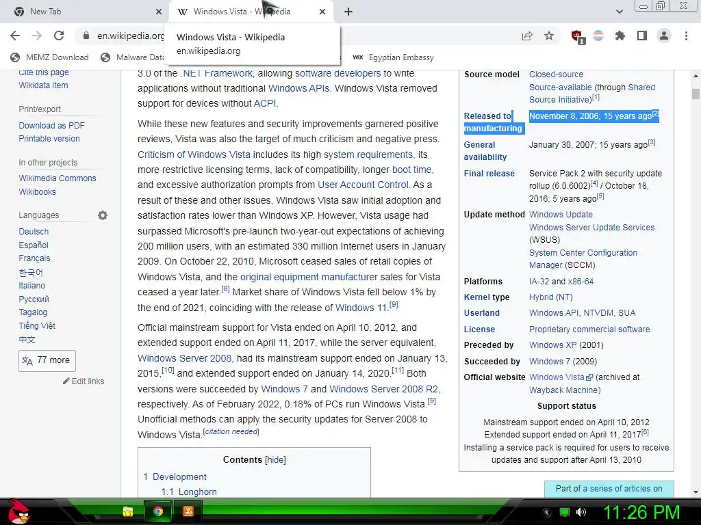This screenshot has height=525, width=701.
Task: Open the Extensions puzzle piece menu
Action: click(x=620, y=36)
